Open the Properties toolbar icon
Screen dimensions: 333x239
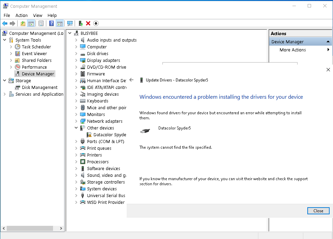(x=41, y=23)
